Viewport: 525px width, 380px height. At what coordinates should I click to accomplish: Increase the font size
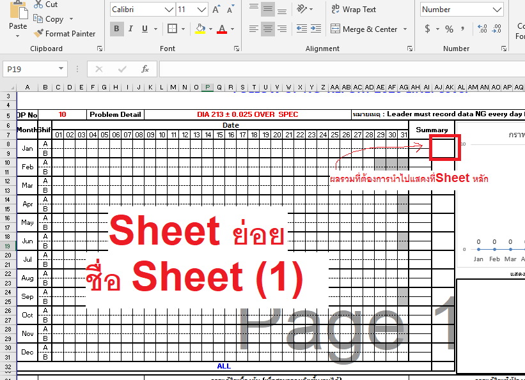tap(216, 10)
